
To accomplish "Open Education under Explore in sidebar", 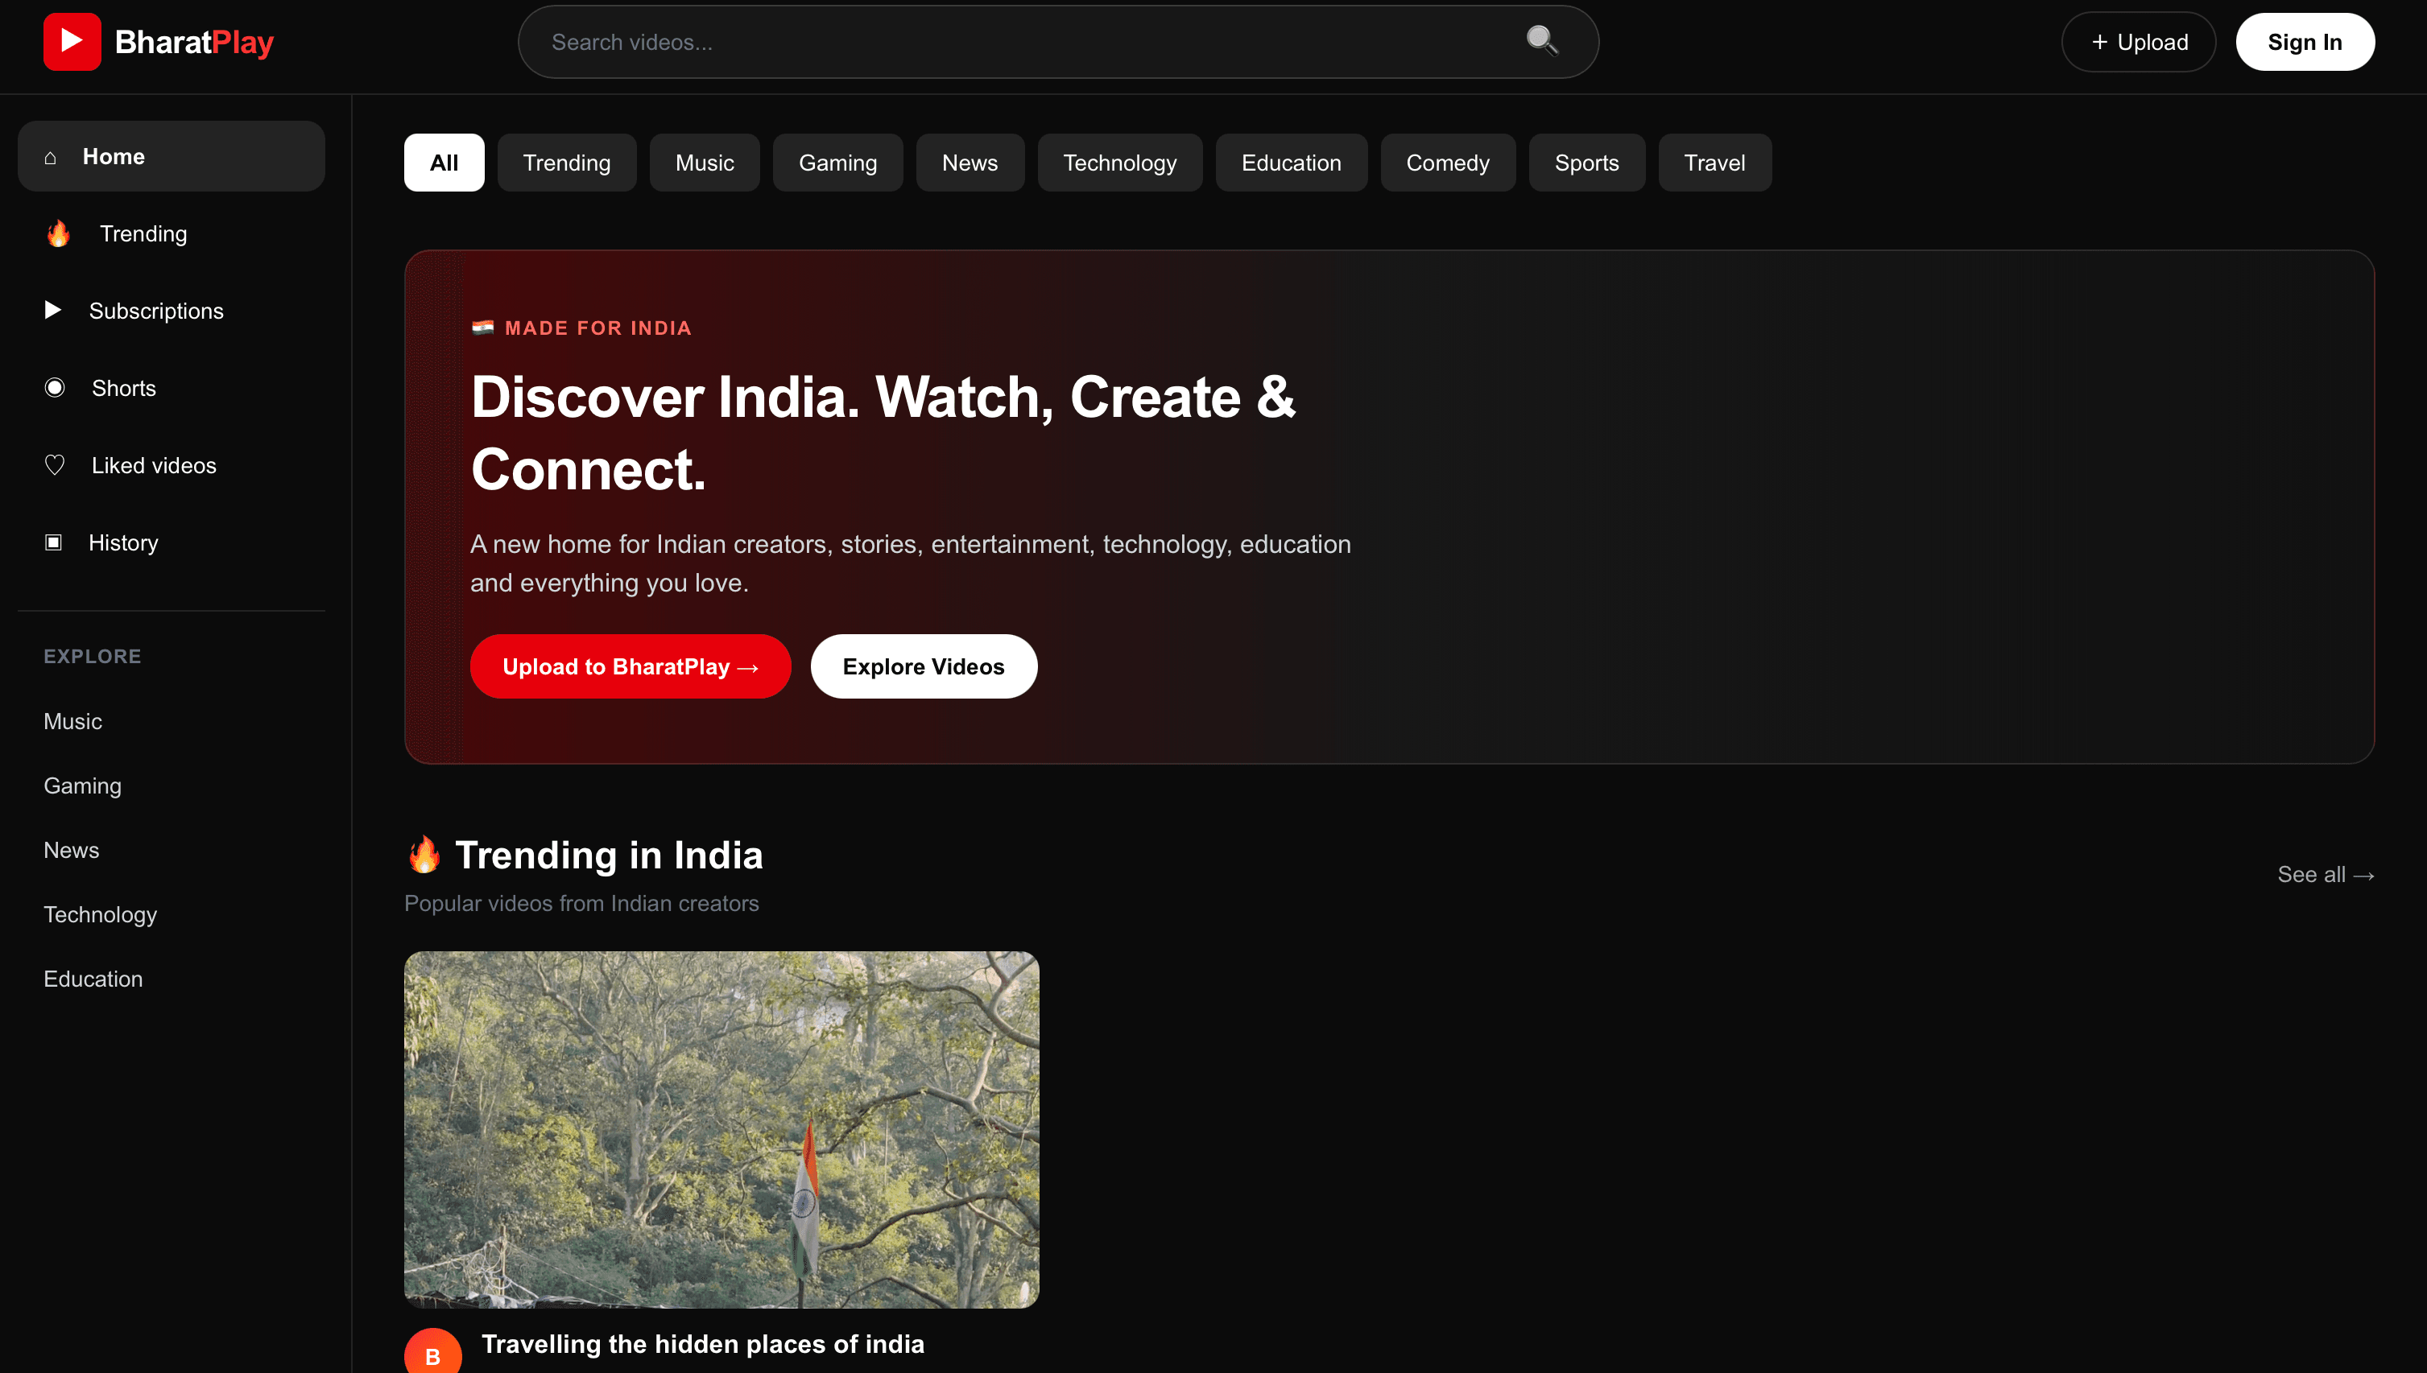I will click(93, 979).
